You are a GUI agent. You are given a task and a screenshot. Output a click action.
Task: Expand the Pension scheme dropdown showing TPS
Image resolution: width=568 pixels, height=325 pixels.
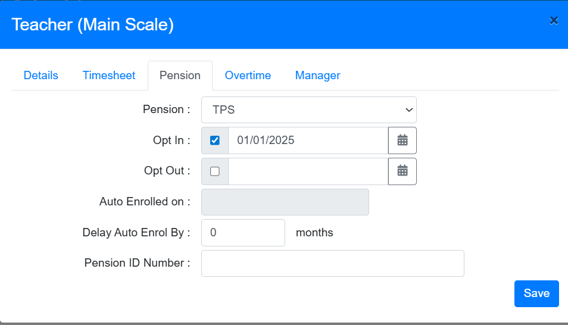309,110
